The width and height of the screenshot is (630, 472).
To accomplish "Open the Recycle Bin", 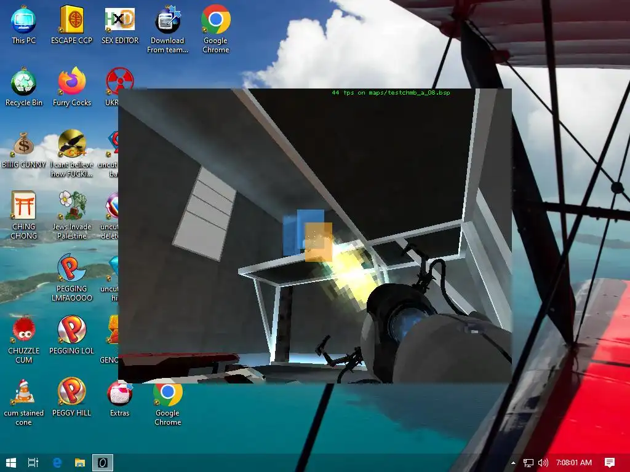I will (x=23, y=87).
